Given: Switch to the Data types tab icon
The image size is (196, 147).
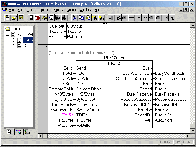Looking at the screenshot, I should [18, 132].
